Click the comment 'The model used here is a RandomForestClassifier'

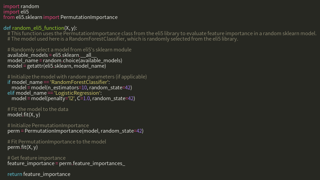123,39
